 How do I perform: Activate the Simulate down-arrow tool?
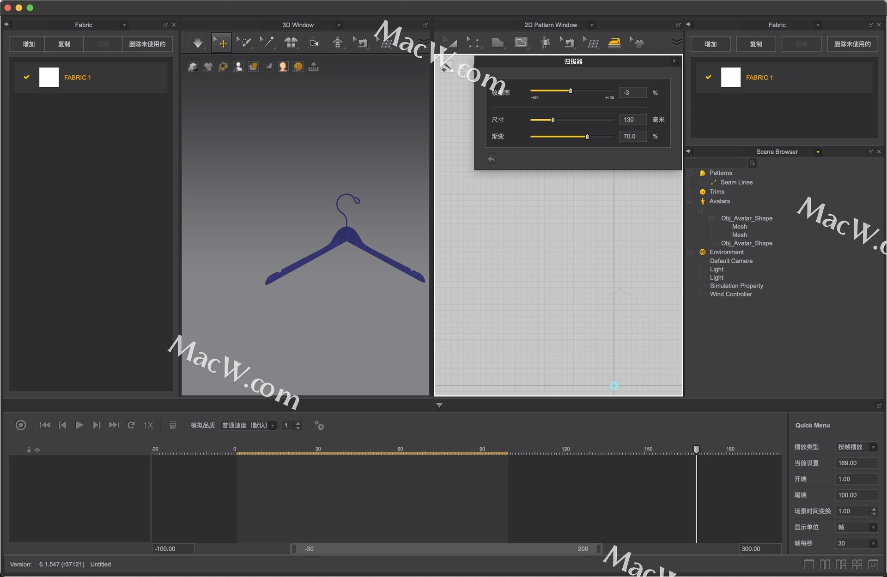[198, 43]
